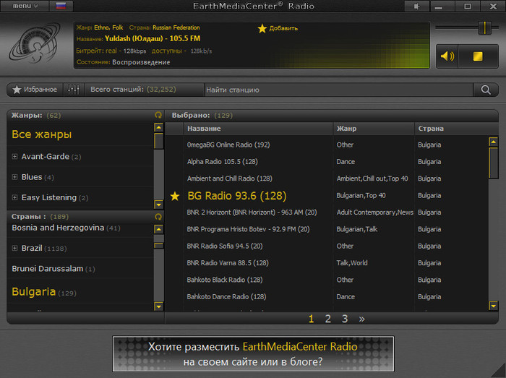Click station list scroll down arrow
This screenshot has height=378, width=506.
click(494, 306)
